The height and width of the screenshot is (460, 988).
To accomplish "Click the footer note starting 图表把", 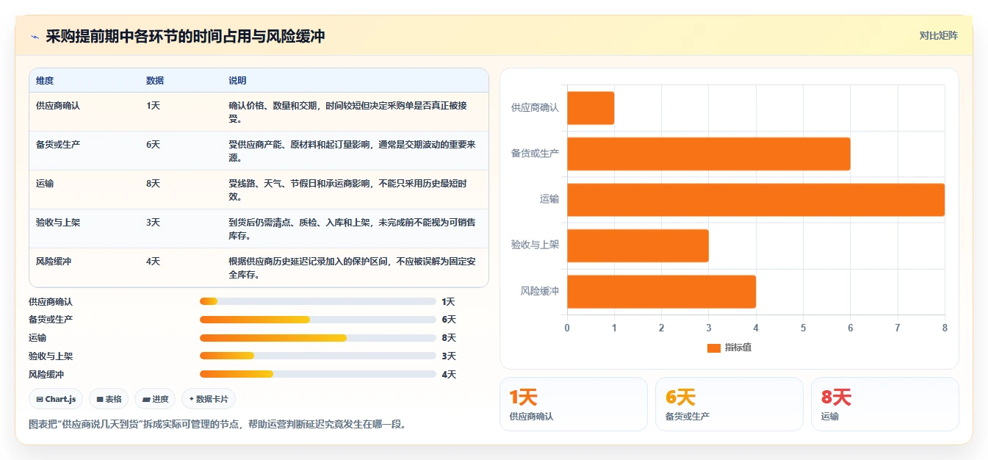I will [x=217, y=424].
